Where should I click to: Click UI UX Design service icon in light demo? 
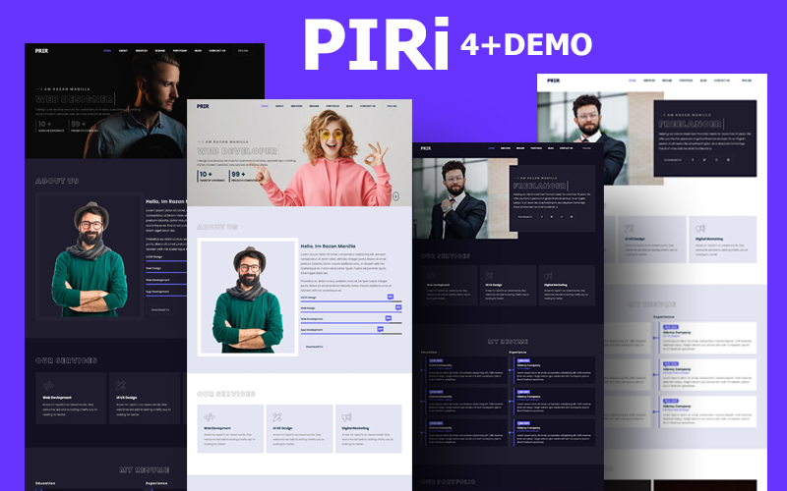(276, 416)
